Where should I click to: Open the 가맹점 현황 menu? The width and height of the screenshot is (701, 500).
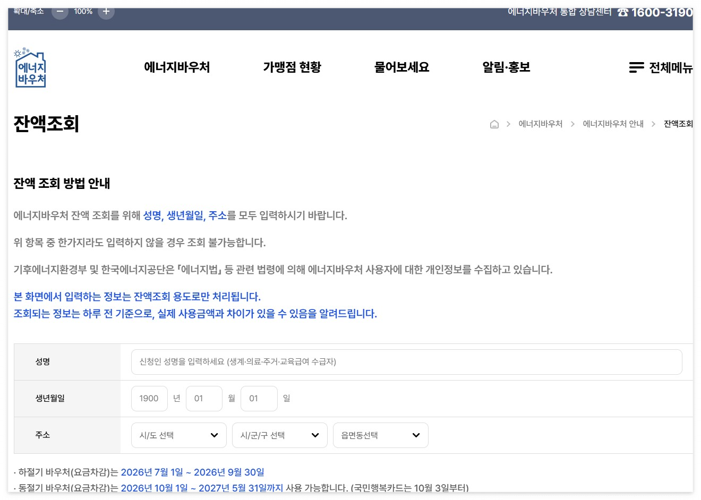[x=292, y=67]
